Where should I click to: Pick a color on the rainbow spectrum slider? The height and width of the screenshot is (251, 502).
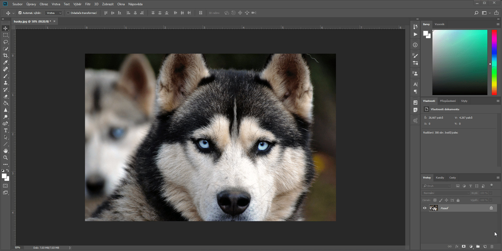pos(494,62)
